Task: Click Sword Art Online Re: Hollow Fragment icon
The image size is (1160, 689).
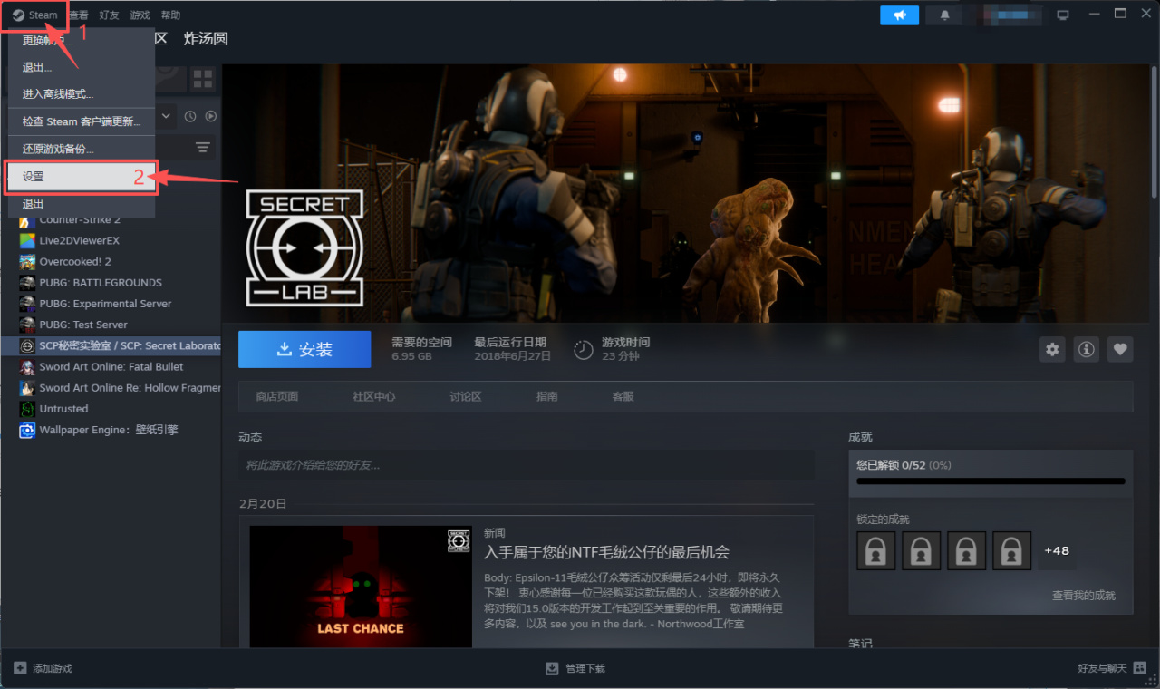Action: (x=27, y=388)
